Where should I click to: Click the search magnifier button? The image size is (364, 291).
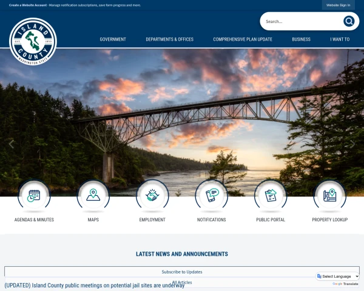click(x=349, y=21)
